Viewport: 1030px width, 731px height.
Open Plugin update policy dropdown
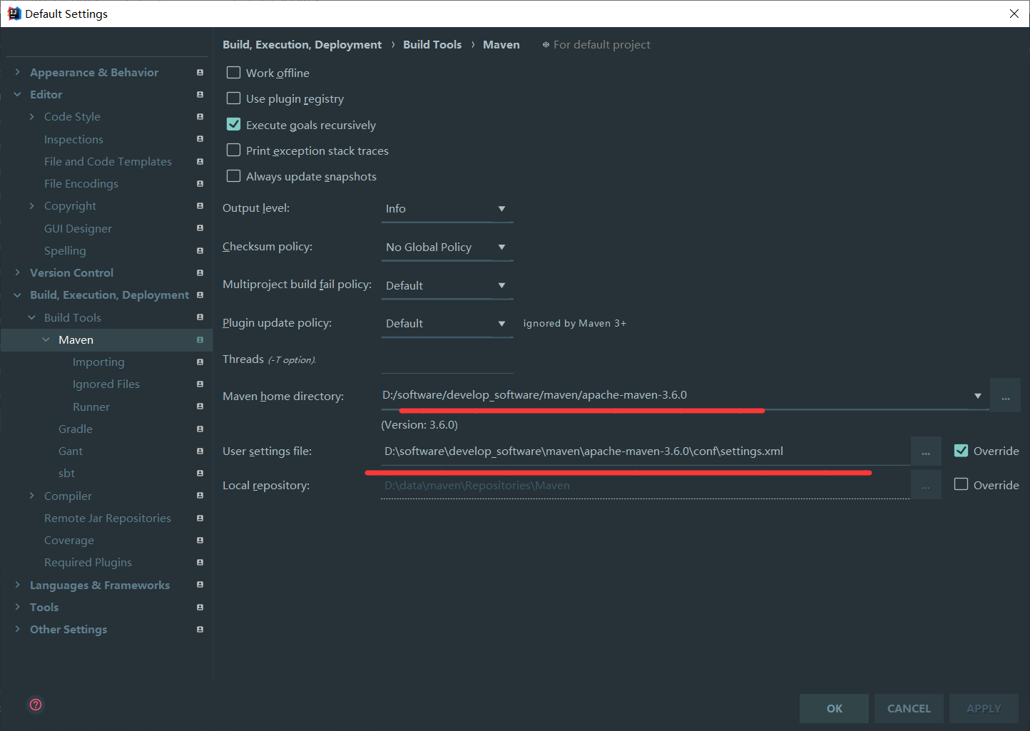[447, 324]
